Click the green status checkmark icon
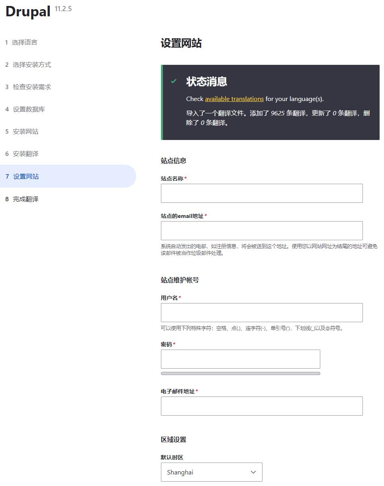 174,81
